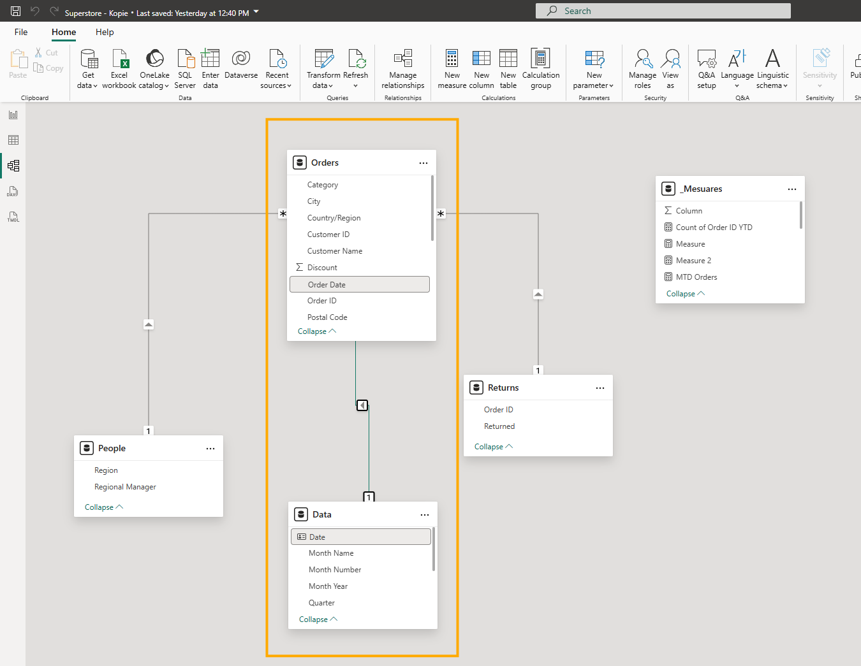Click the Save icon in title bar

click(16, 11)
